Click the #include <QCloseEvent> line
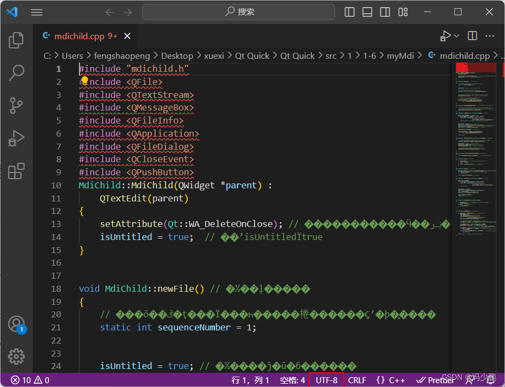The image size is (505, 387). [136, 159]
